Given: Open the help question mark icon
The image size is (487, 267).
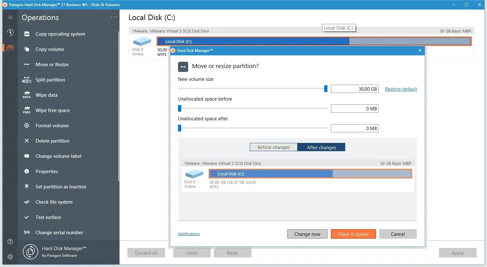Looking at the screenshot, I should pos(10,242).
